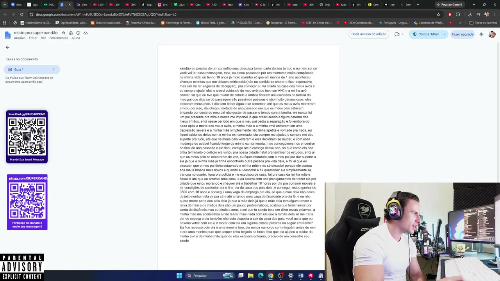View site information icon in address bar
This screenshot has height=281, width=500.
[31, 14]
